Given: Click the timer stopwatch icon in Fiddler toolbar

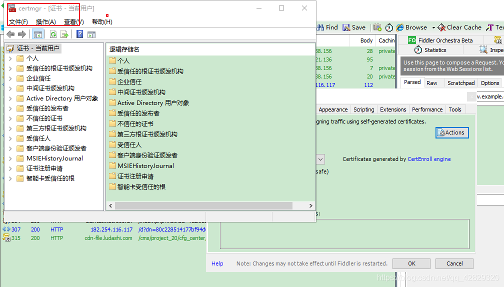Looking at the screenshot, I should pyautogui.click(x=389, y=27).
